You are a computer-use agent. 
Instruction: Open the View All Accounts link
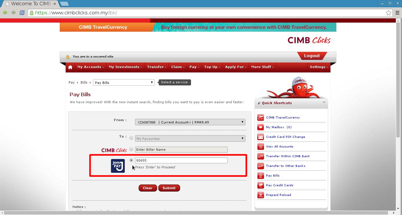point(280,147)
